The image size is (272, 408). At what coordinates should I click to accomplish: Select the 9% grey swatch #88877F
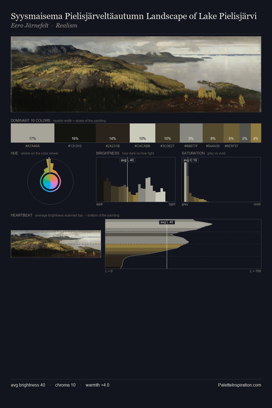tap(191, 133)
